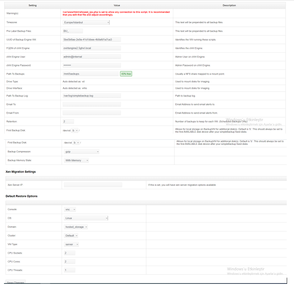Viewport: 294px width, 286px height.
Task: Click the Retention number field
Action: 68,122
